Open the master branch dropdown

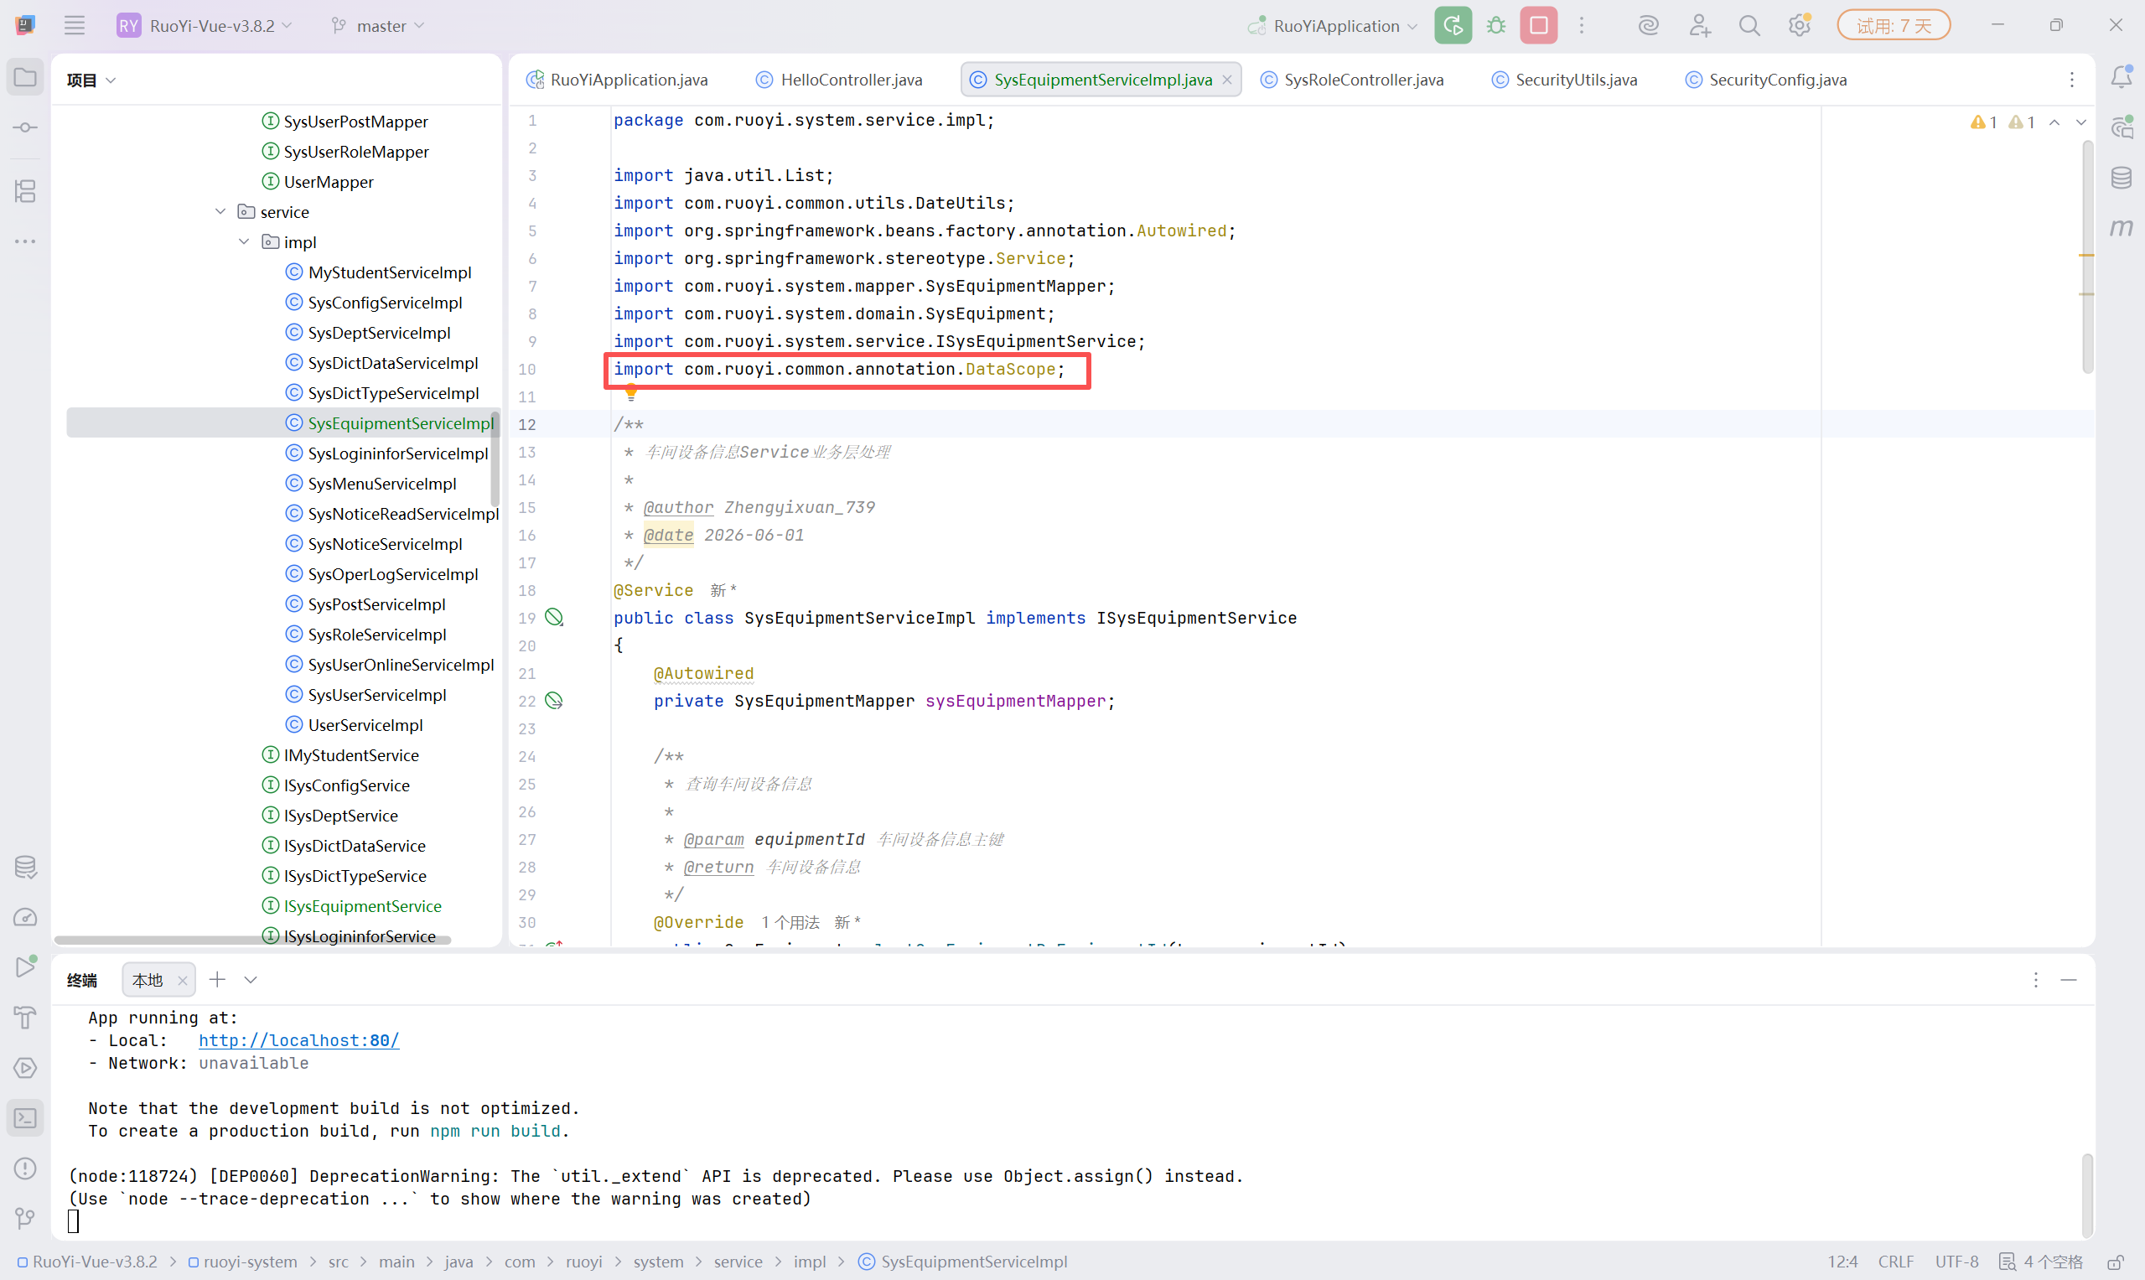[379, 25]
